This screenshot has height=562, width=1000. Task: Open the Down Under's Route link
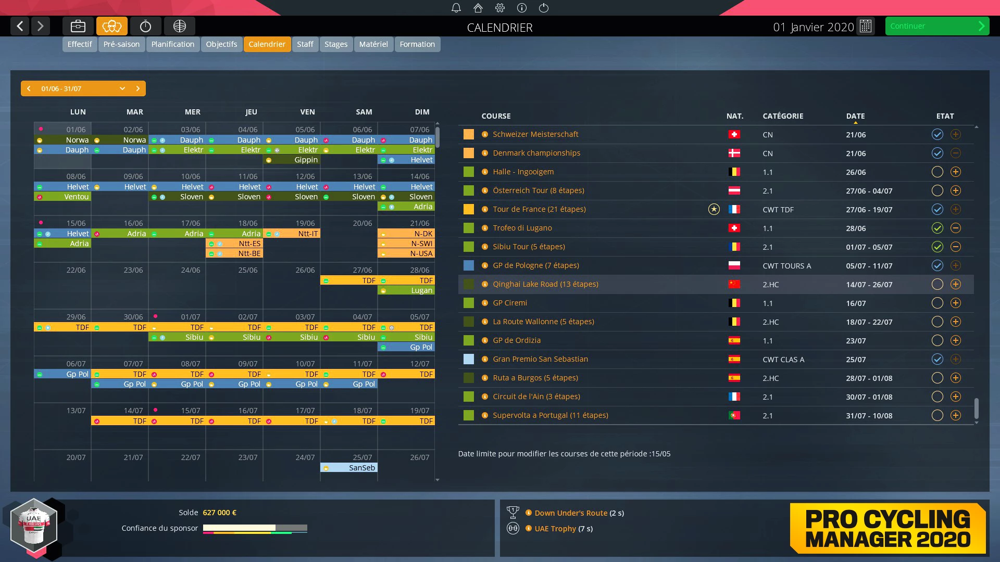571,513
